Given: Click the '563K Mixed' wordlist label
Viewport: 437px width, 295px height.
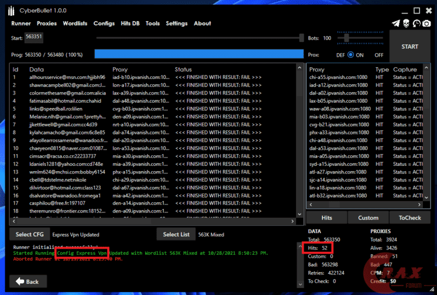Looking at the screenshot, I should pyautogui.click(x=211, y=234).
